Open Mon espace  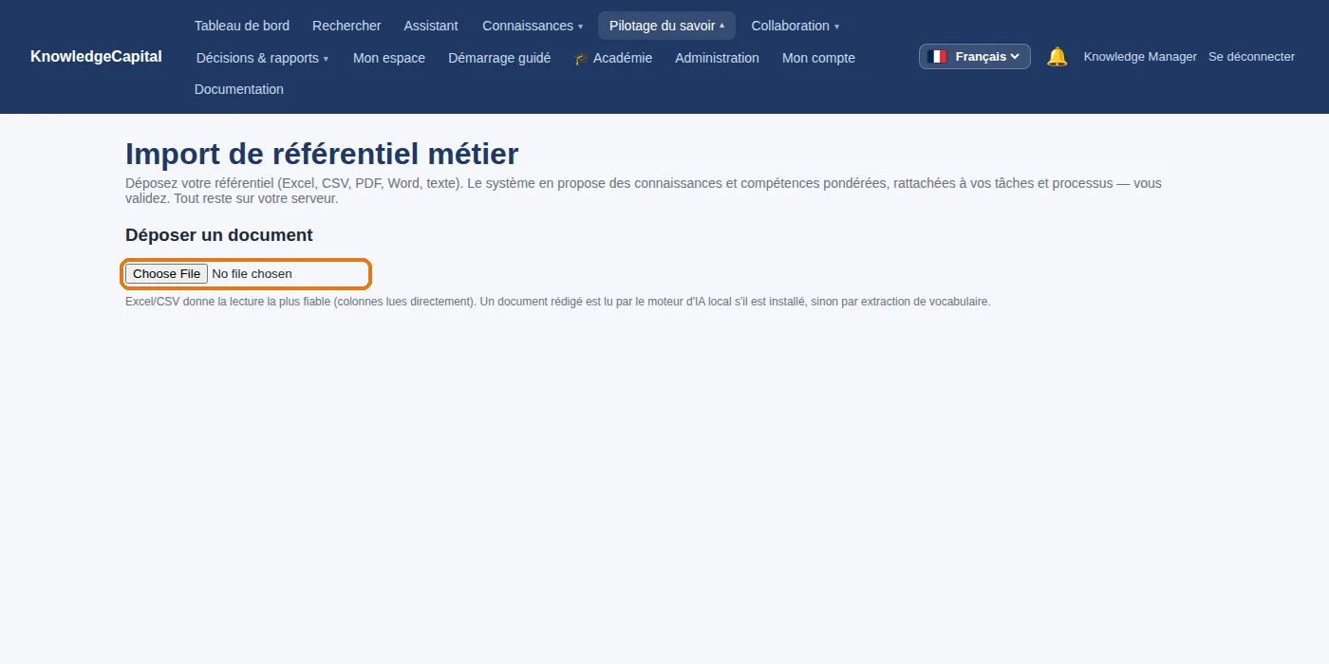[389, 58]
